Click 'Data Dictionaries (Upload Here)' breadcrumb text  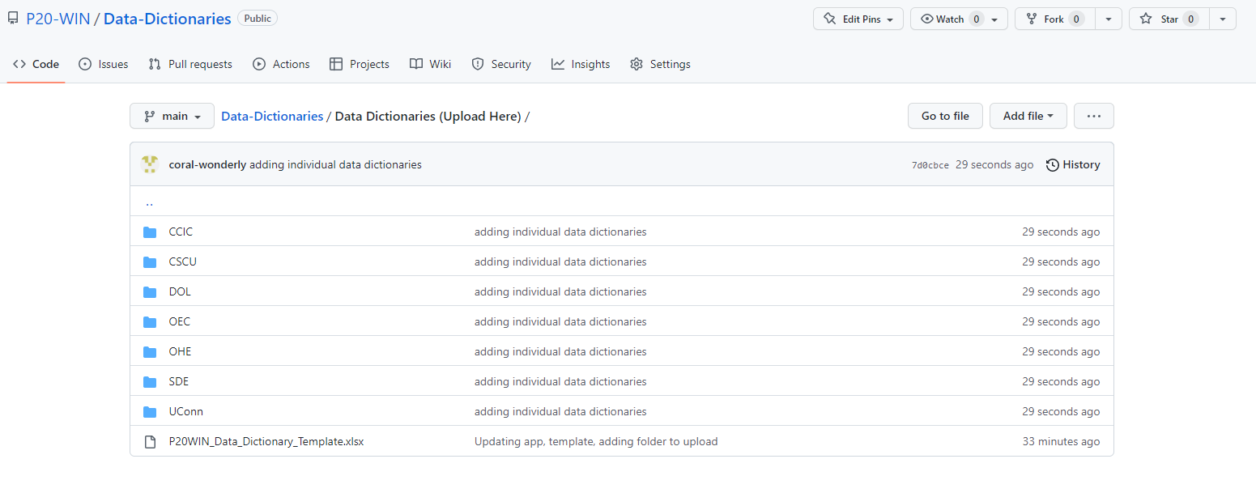click(428, 116)
